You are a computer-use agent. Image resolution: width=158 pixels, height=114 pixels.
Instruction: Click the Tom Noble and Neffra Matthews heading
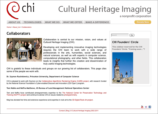[48, 88]
